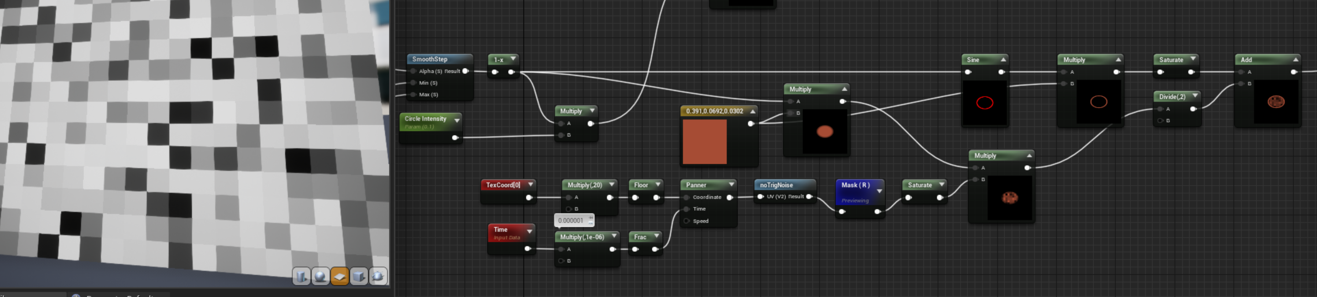This screenshot has height=297, width=1317.
Task: Expand the Panner node arrow
Action: coord(731,184)
